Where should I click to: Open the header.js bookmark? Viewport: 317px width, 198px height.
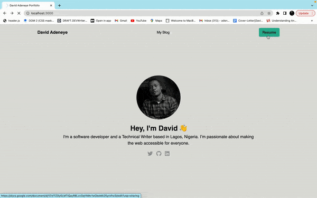12,21
